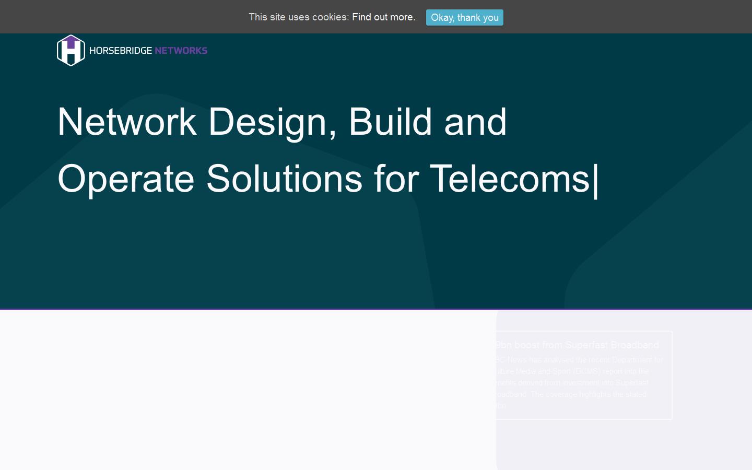Click the blinking cursor after Telecoms

click(595, 180)
